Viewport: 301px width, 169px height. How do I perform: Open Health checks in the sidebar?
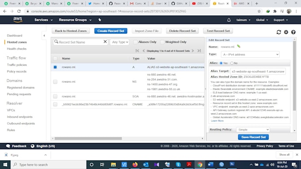17,49
